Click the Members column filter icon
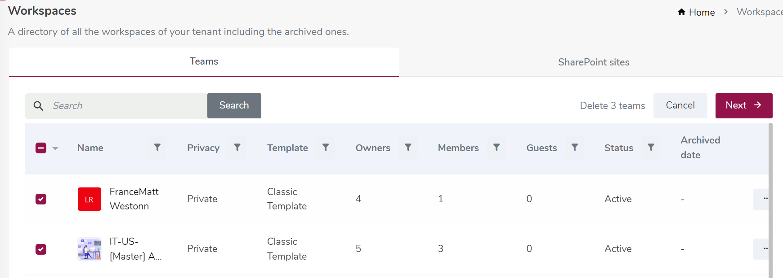 click(497, 148)
